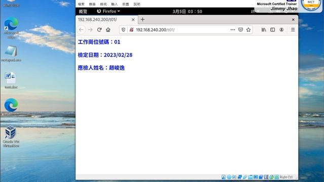Screen dimensions: 324x182
Task: Click VirtualBox display status icon
Action: click(256, 177)
